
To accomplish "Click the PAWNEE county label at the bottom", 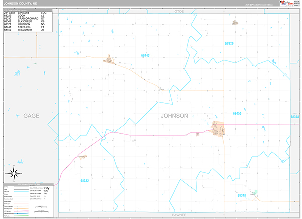I will coord(179,215).
